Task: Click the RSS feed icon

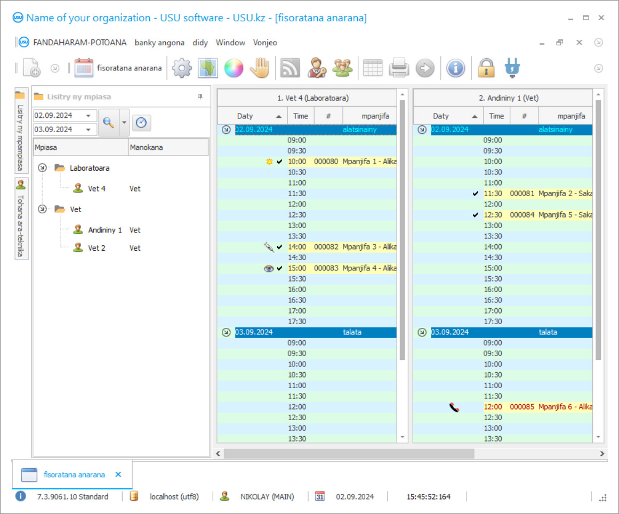Action: tap(290, 68)
